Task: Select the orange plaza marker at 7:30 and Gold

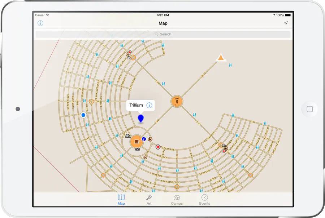Action: [91, 101]
